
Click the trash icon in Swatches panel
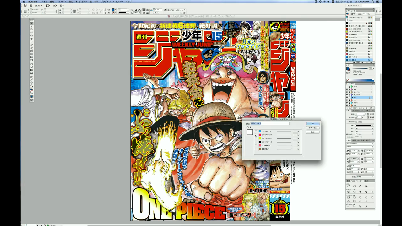[371, 62]
